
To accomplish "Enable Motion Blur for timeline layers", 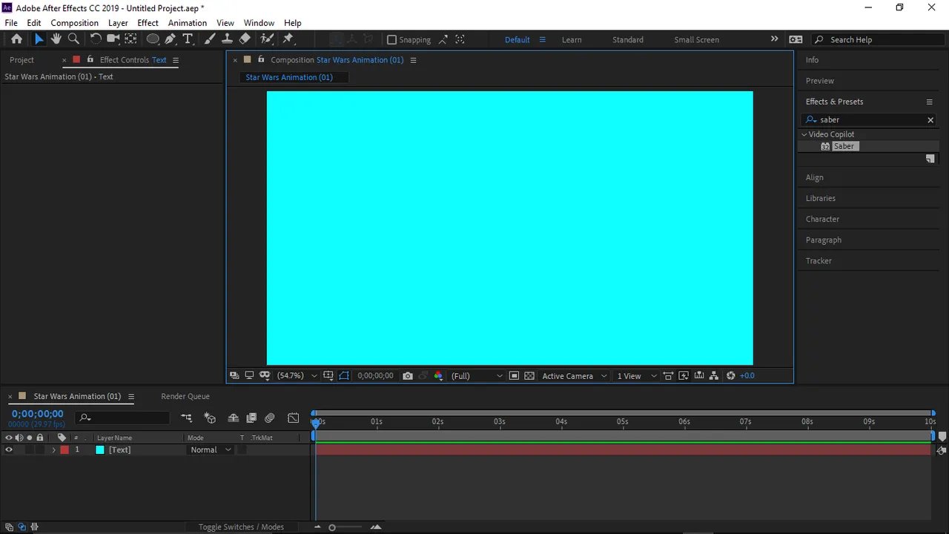I will (270, 418).
